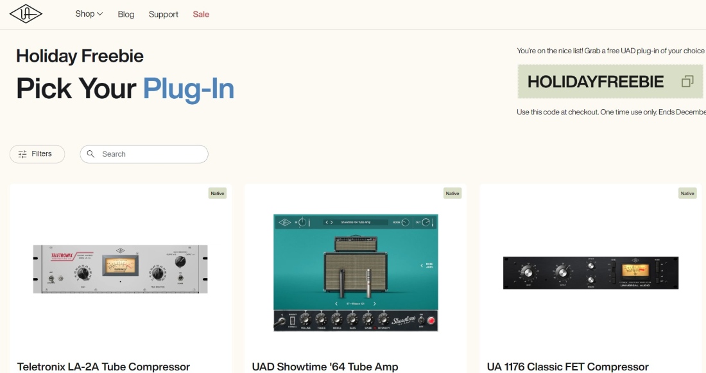Open the Blog menu item
706x373 pixels.
[x=126, y=14]
